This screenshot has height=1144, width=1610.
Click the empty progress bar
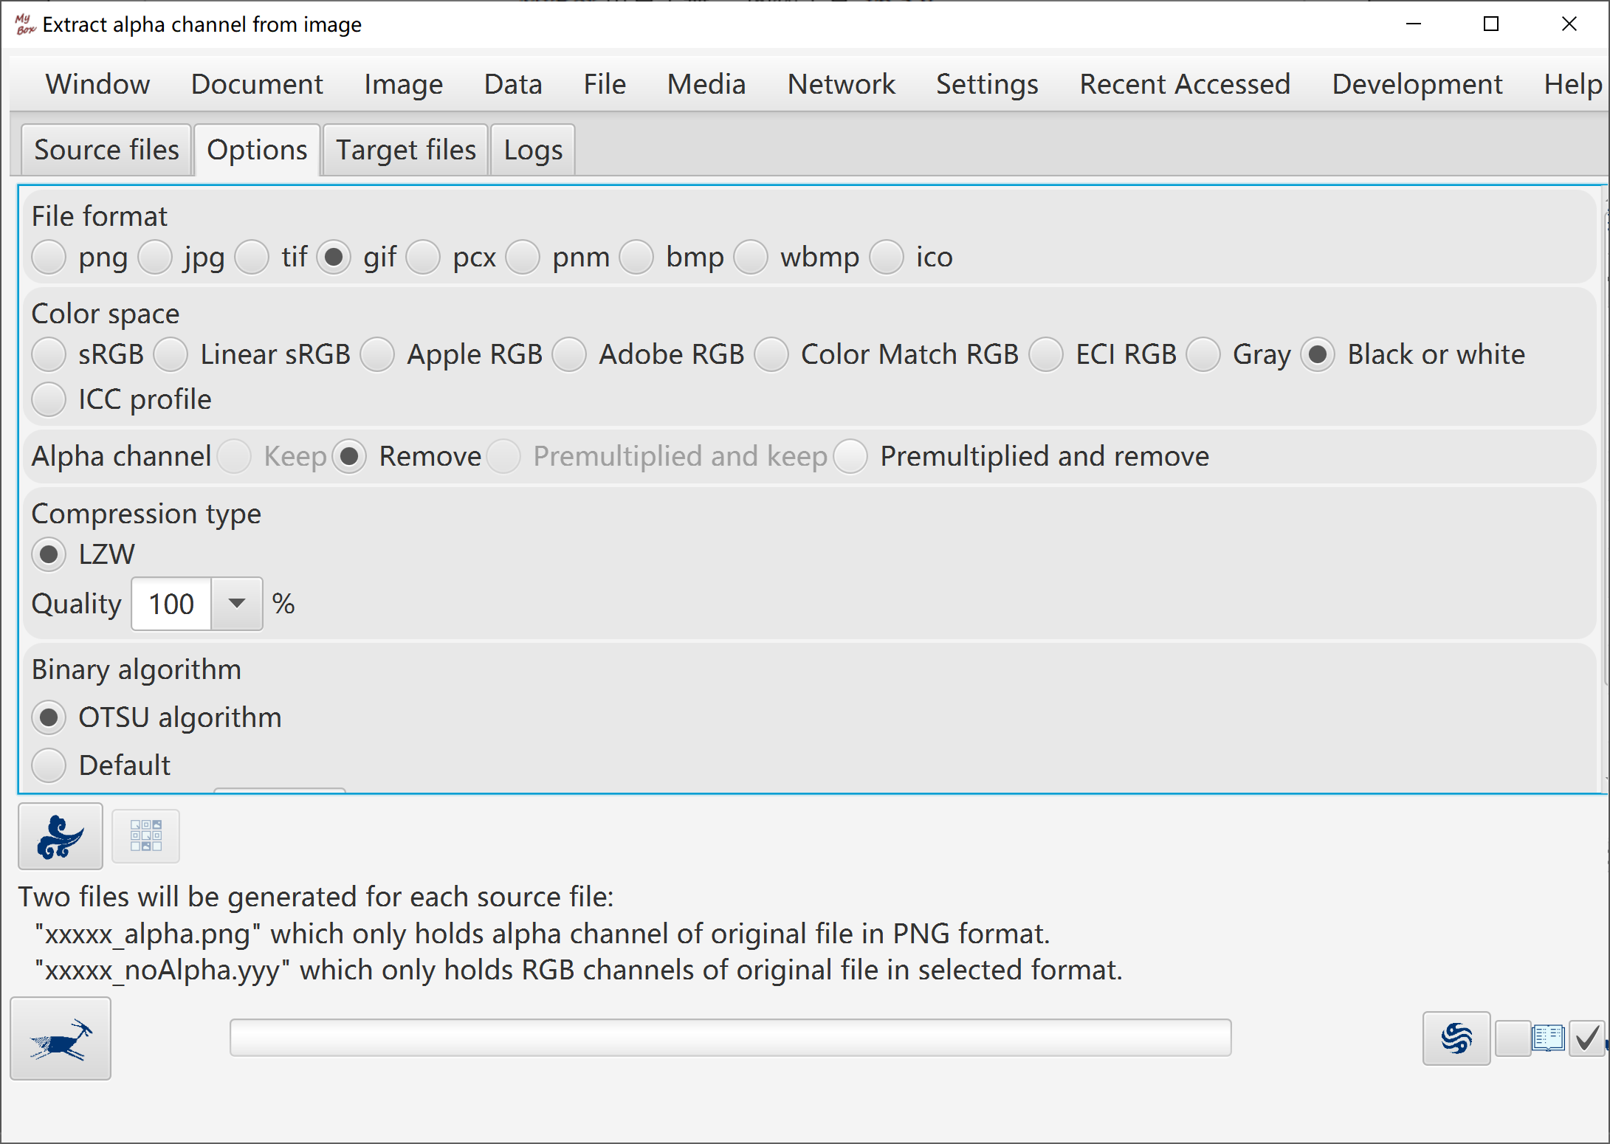(730, 1037)
